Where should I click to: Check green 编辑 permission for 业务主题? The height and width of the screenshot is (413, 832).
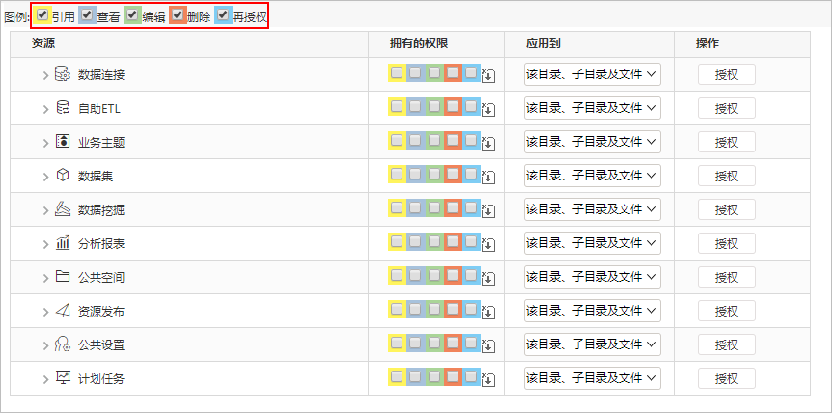pos(434,141)
